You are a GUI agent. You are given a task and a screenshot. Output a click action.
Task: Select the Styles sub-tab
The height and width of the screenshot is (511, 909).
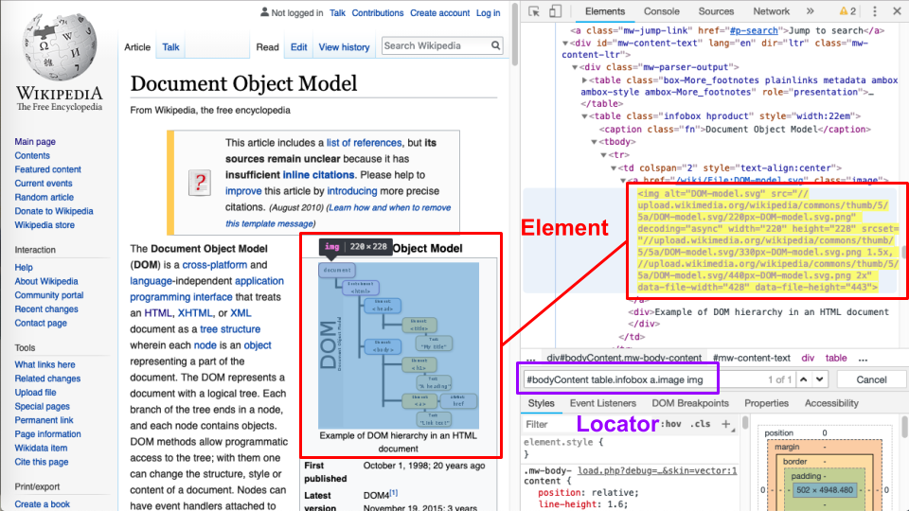pyautogui.click(x=541, y=403)
